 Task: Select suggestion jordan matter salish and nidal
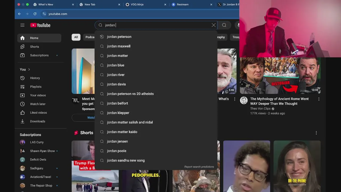[156, 122]
